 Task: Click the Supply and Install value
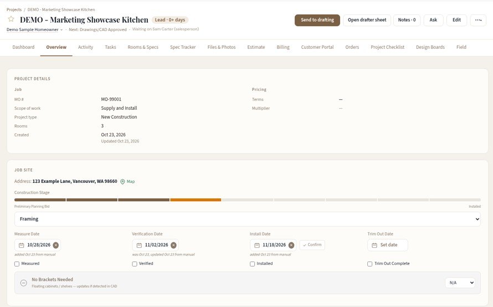tap(119, 108)
